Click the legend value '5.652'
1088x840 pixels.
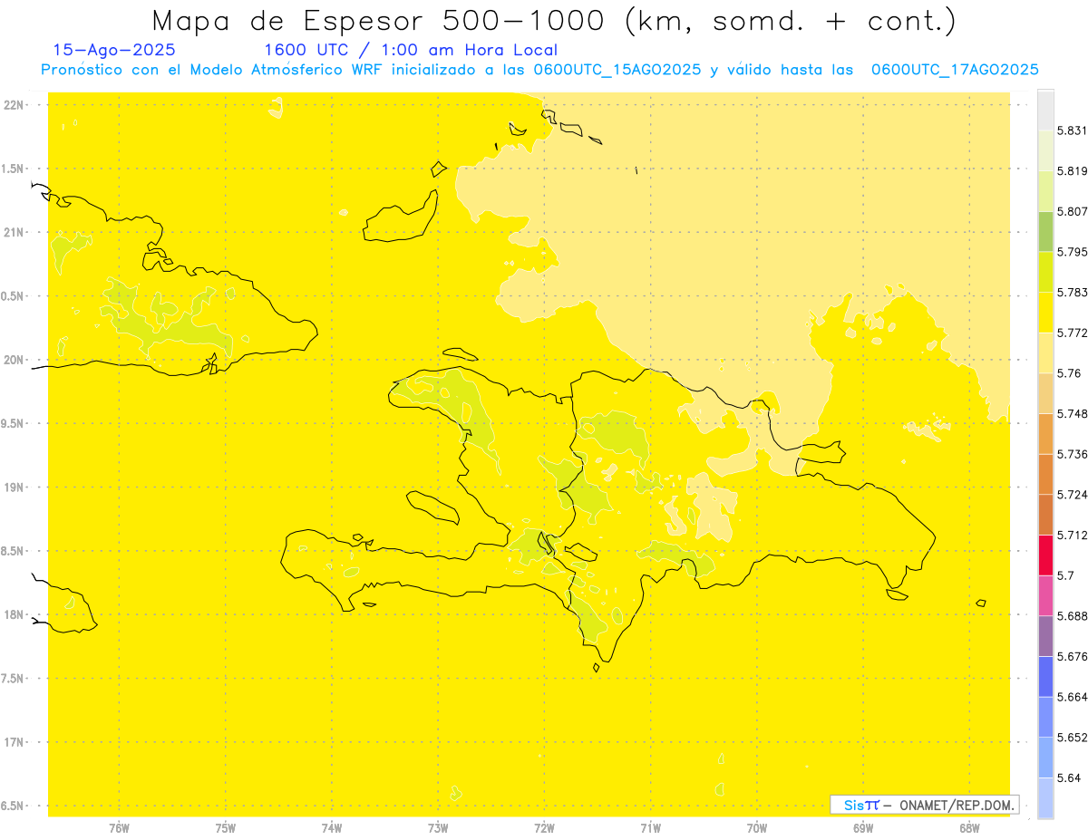[1072, 738]
